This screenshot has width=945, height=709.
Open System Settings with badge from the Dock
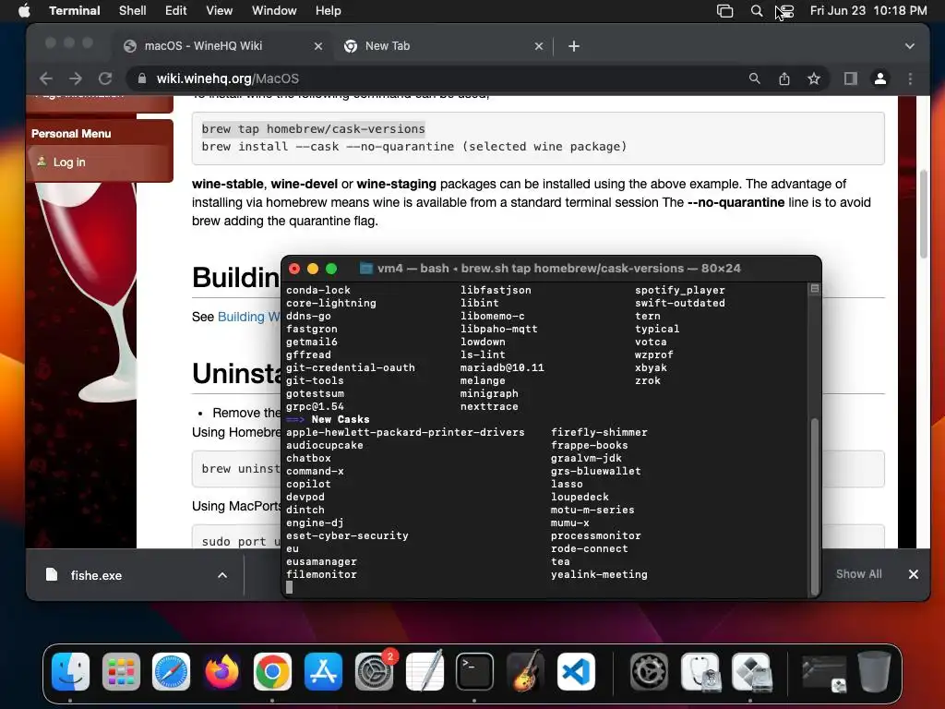coord(374,672)
